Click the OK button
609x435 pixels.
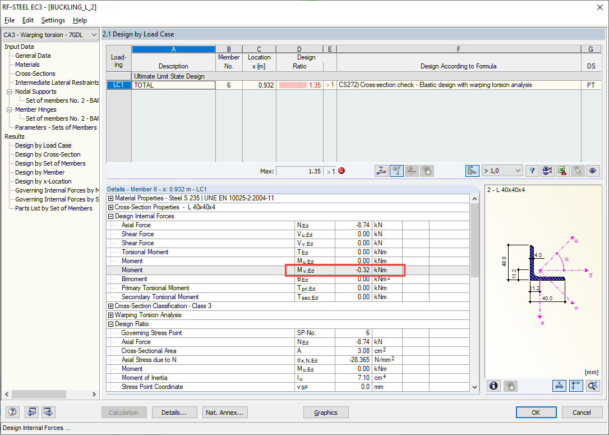[536, 413]
